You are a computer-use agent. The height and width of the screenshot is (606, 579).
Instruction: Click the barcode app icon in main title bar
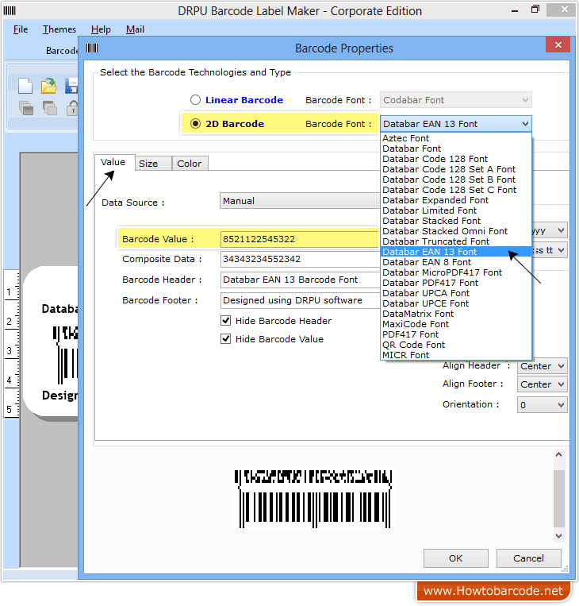pyautogui.click(x=10, y=10)
